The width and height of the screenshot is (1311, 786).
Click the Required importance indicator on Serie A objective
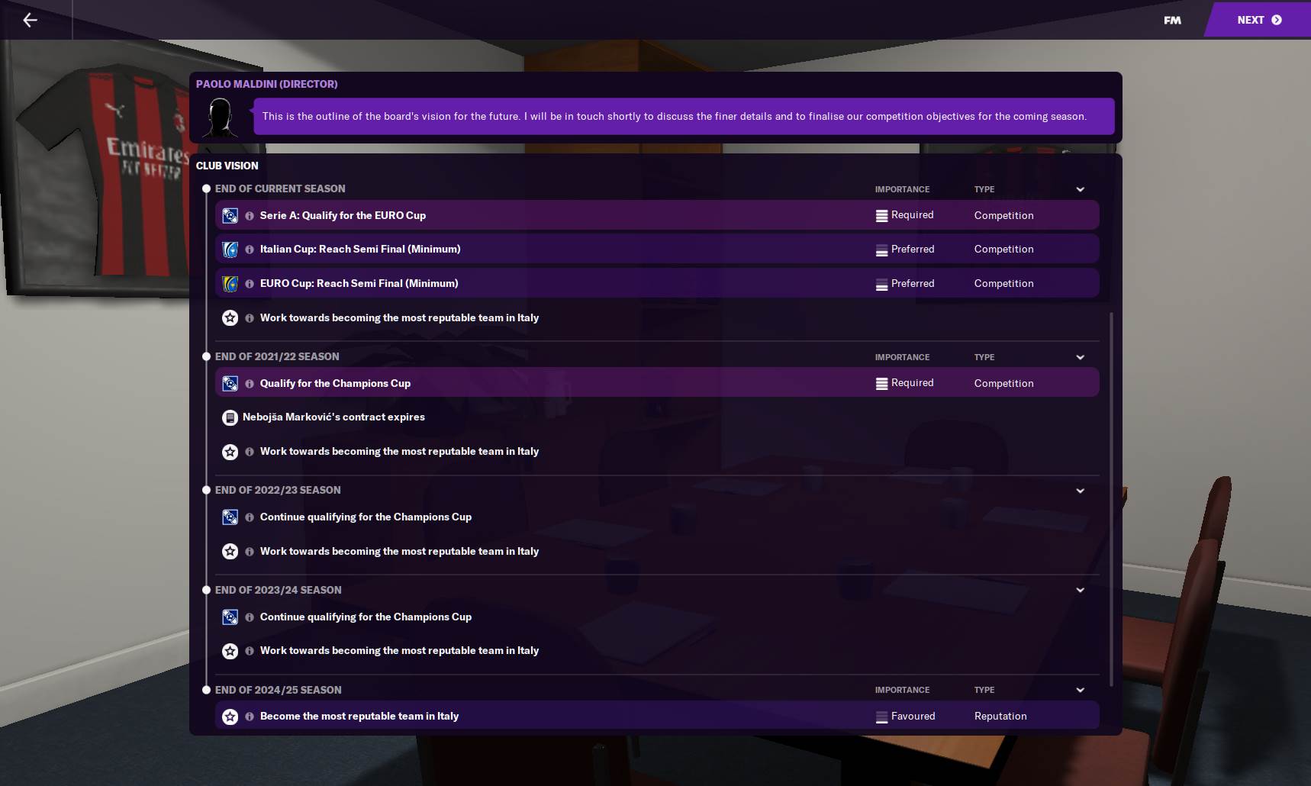click(x=883, y=214)
